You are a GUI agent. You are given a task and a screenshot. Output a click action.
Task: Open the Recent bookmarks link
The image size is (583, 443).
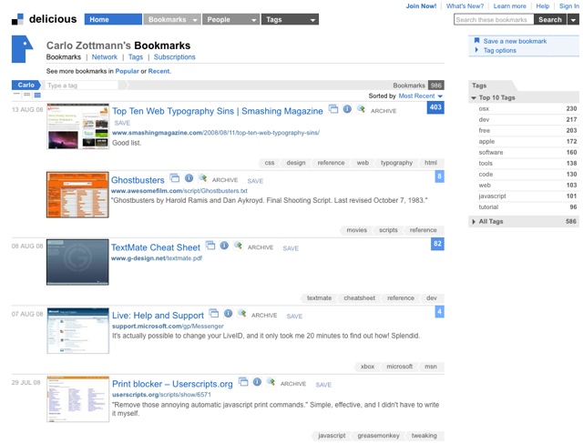(159, 71)
